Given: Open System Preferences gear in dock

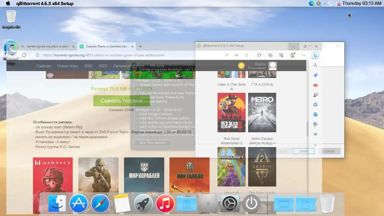Looking at the screenshot, I should (x=230, y=204).
